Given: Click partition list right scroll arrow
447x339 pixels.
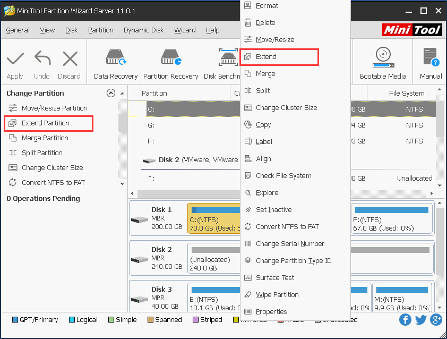Looking at the screenshot, I should click(432, 193).
